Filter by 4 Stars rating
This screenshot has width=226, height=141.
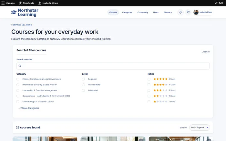tap(149, 85)
